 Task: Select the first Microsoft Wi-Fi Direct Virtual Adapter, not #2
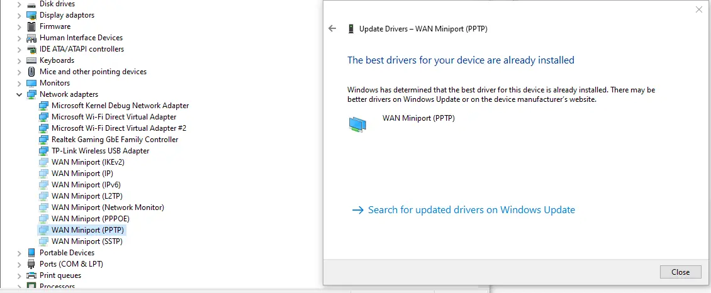[x=114, y=117]
